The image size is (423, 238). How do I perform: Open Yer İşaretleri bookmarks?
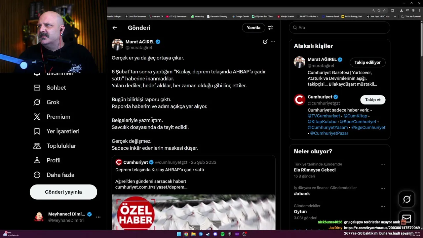pyautogui.click(x=57, y=131)
